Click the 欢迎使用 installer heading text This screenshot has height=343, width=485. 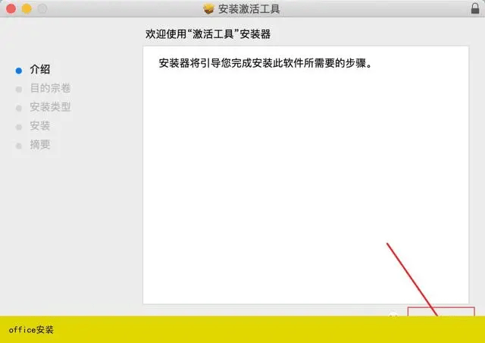[219, 35]
